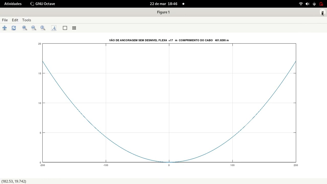Screen dimensions: 327x184
Task: Select the Zoom In tool
Action: tap(25, 28)
